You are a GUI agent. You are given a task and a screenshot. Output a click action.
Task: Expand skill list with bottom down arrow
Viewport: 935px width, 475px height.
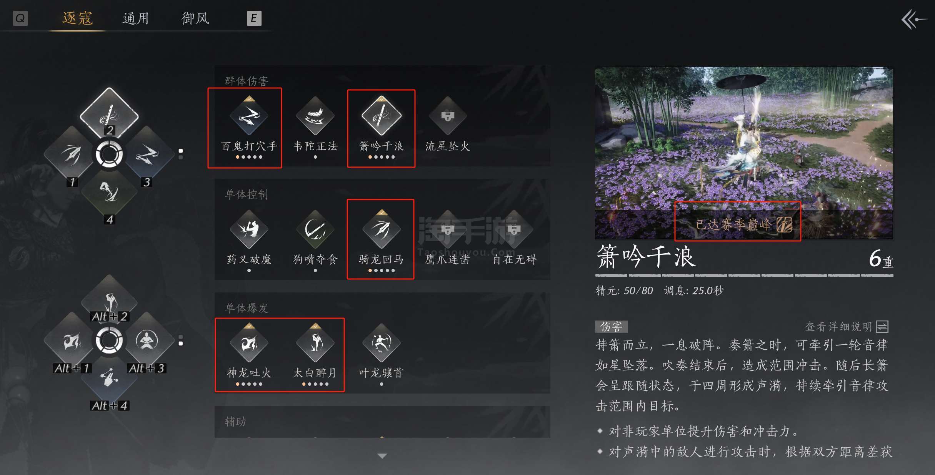pos(382,456)
